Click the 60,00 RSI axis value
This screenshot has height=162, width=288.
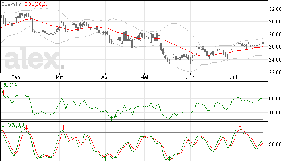tap(275, 99)
